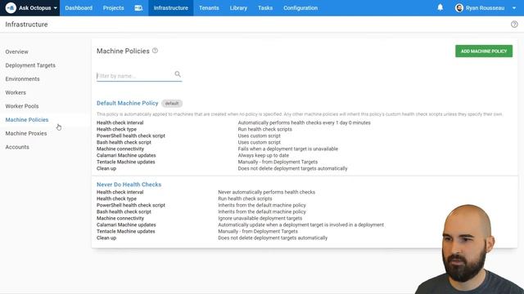Click the default badge chip
524x294 pixels.
(x=172, y=104)
